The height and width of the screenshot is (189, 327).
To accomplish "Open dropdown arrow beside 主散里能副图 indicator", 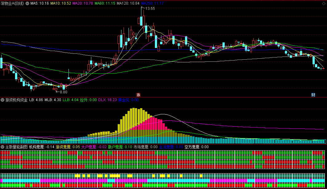I will [x=2, y=147].
